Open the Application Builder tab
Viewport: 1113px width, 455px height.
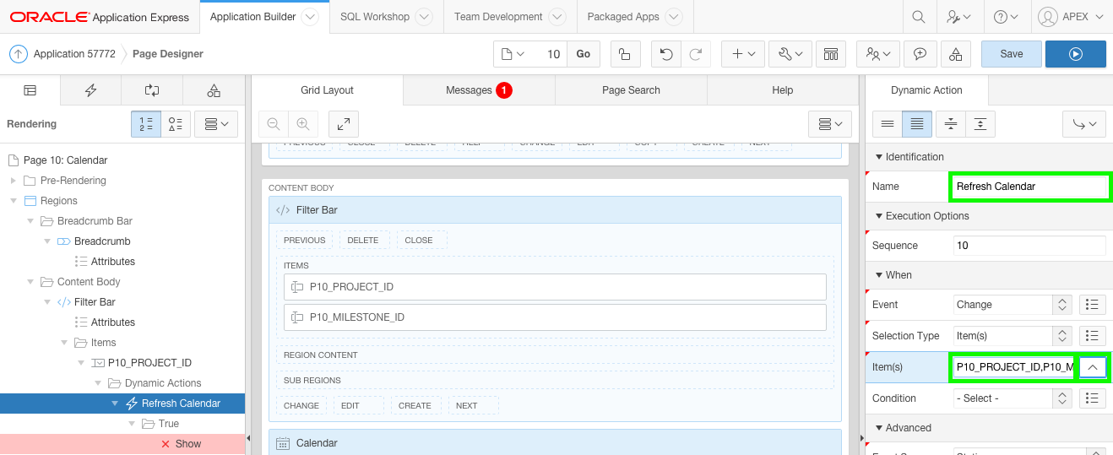pos(252,17)
